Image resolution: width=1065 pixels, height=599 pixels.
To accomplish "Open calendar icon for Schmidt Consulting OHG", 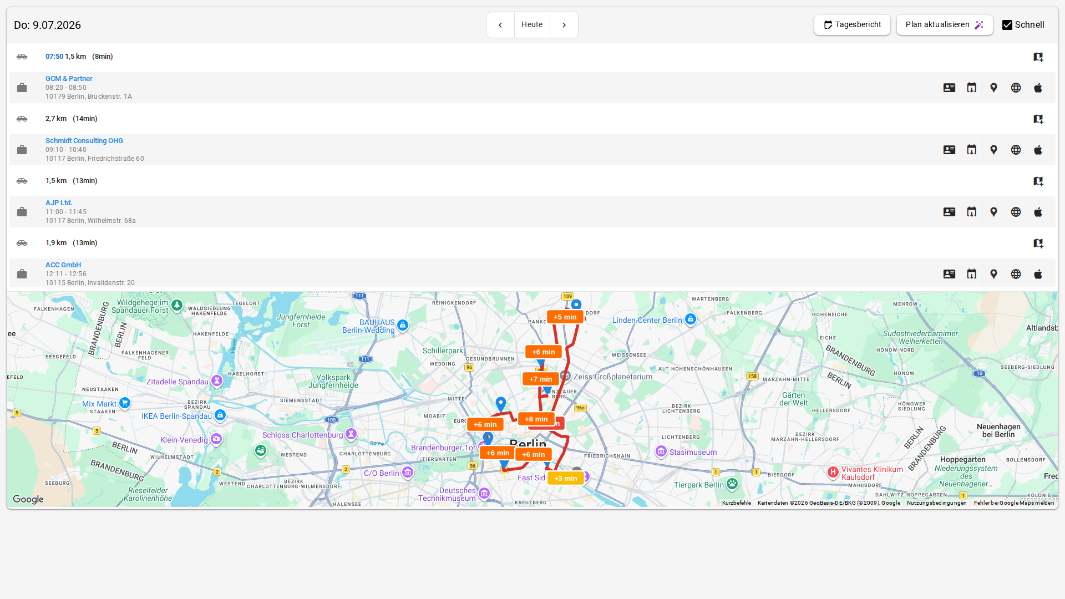I will coord(971,150).
